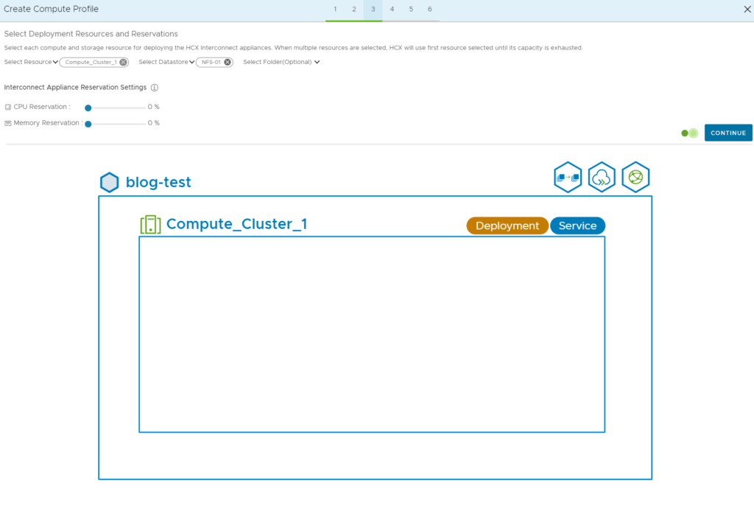Screen dimensions: 754x509
Task: Go to wizard step 2
Action: pos(354,9)
